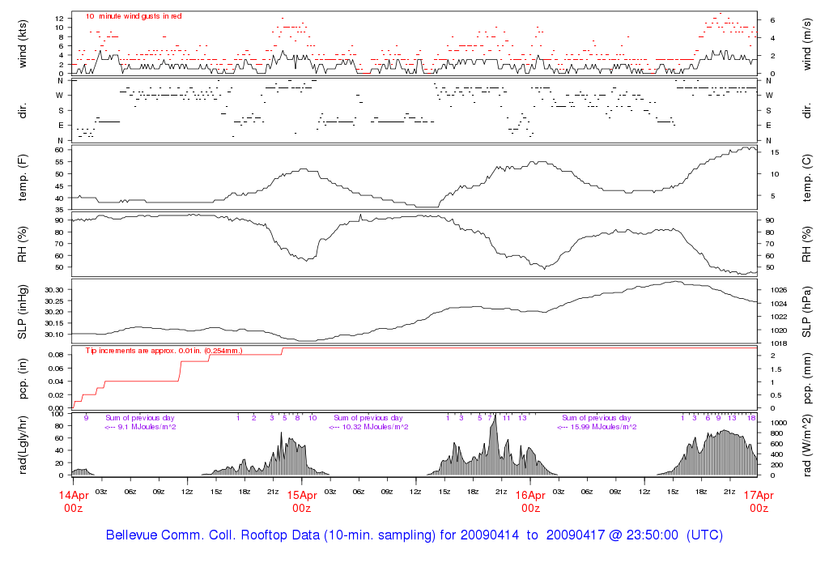Click the "800" W/m^2 tick value

tap(776, 433)
